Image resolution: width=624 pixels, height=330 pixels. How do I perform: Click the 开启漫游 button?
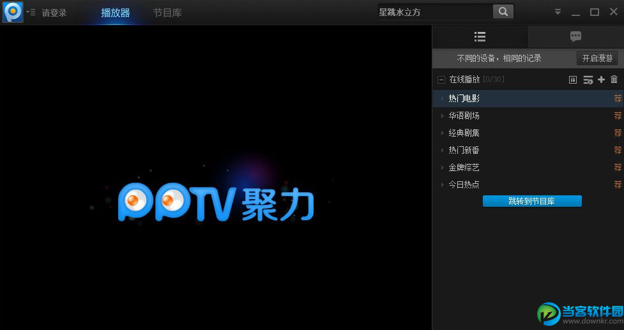[x=597, y=59]
